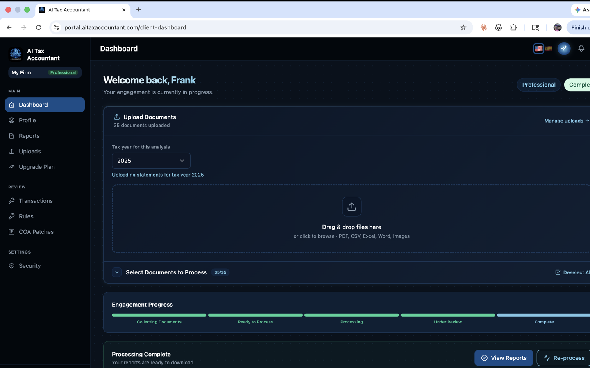This screenshot has height=368, width=590.
Task: Open the Extensions puzzle icon
Action: point(513,27)
